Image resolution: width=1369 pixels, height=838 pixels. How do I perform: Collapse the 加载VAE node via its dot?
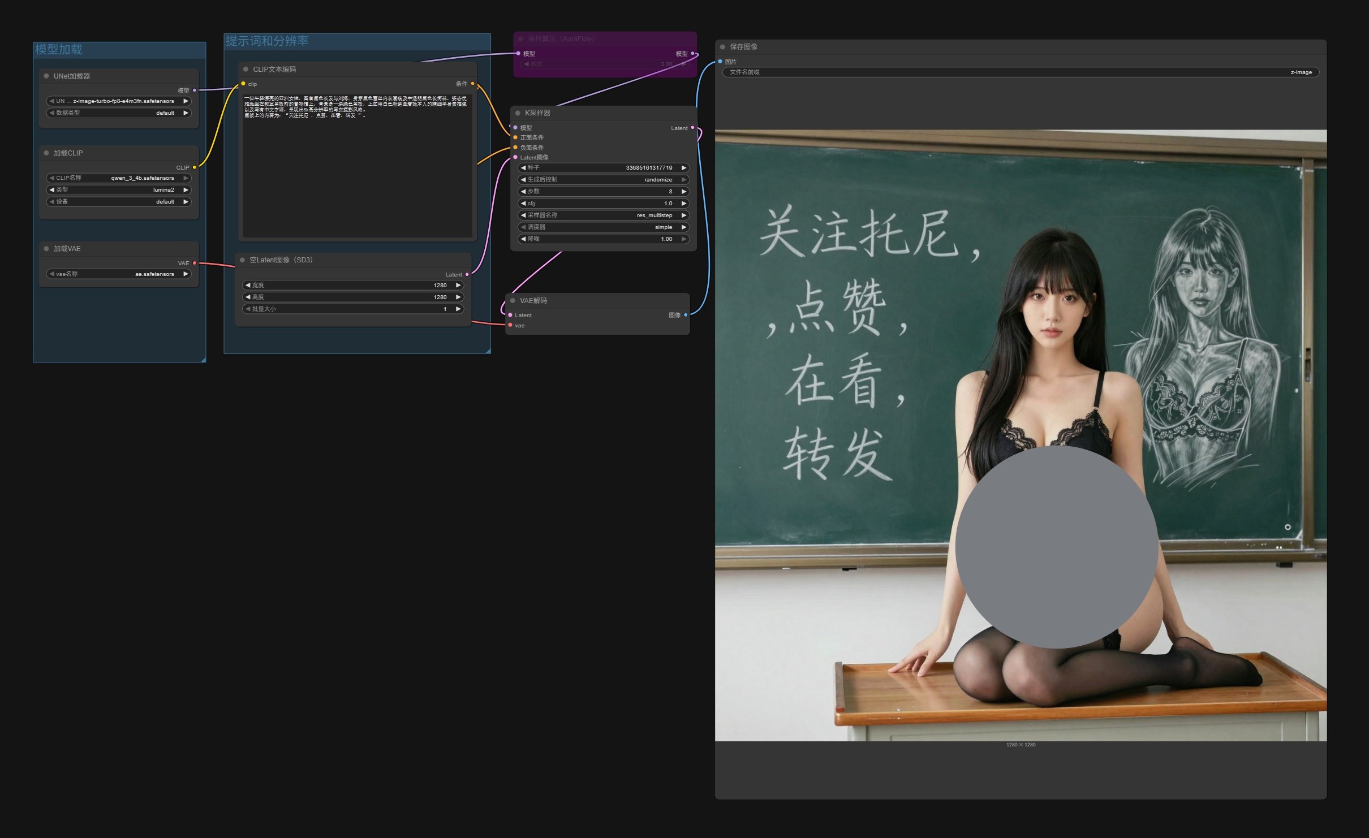coord(46,248)
